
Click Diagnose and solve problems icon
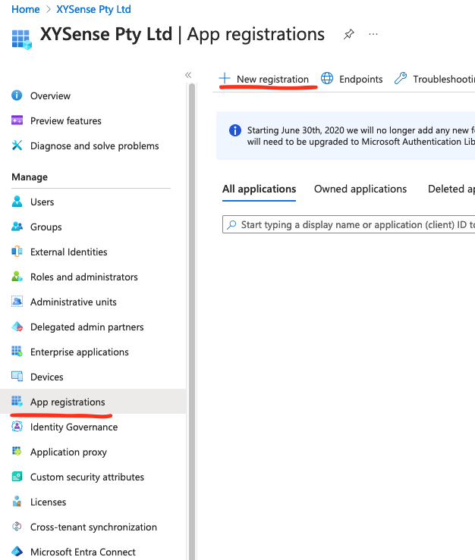pos(17,145)
